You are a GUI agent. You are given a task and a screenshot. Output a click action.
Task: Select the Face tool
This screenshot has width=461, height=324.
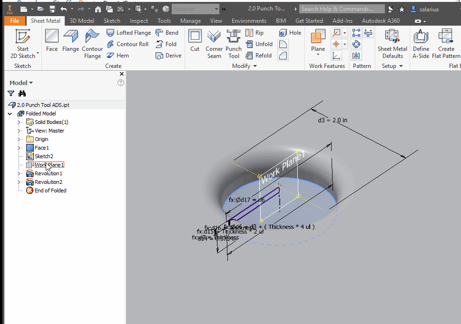click(52, 40)
